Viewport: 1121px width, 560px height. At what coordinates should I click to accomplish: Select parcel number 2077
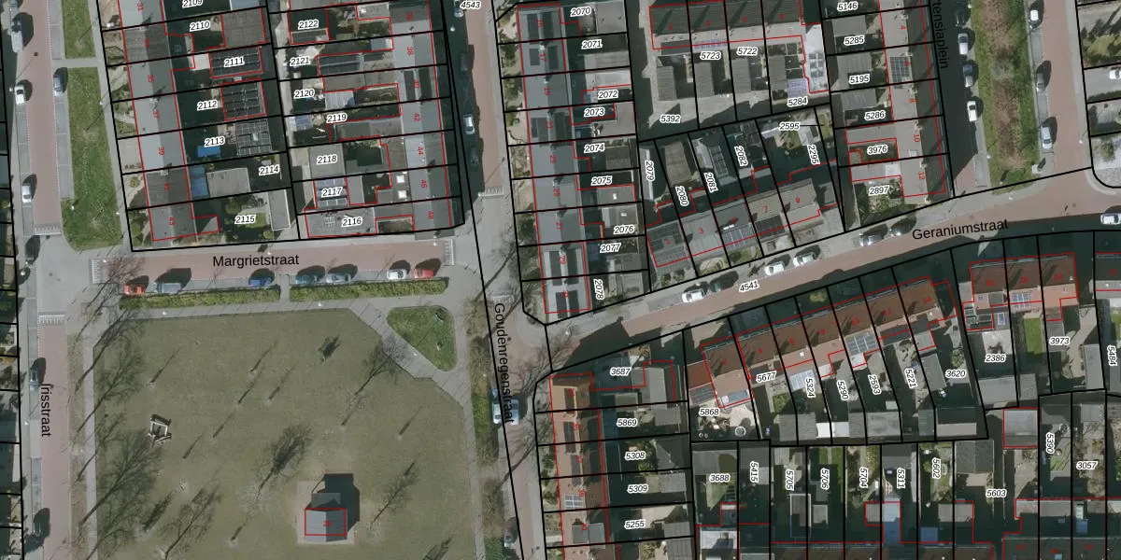point(610,247)
